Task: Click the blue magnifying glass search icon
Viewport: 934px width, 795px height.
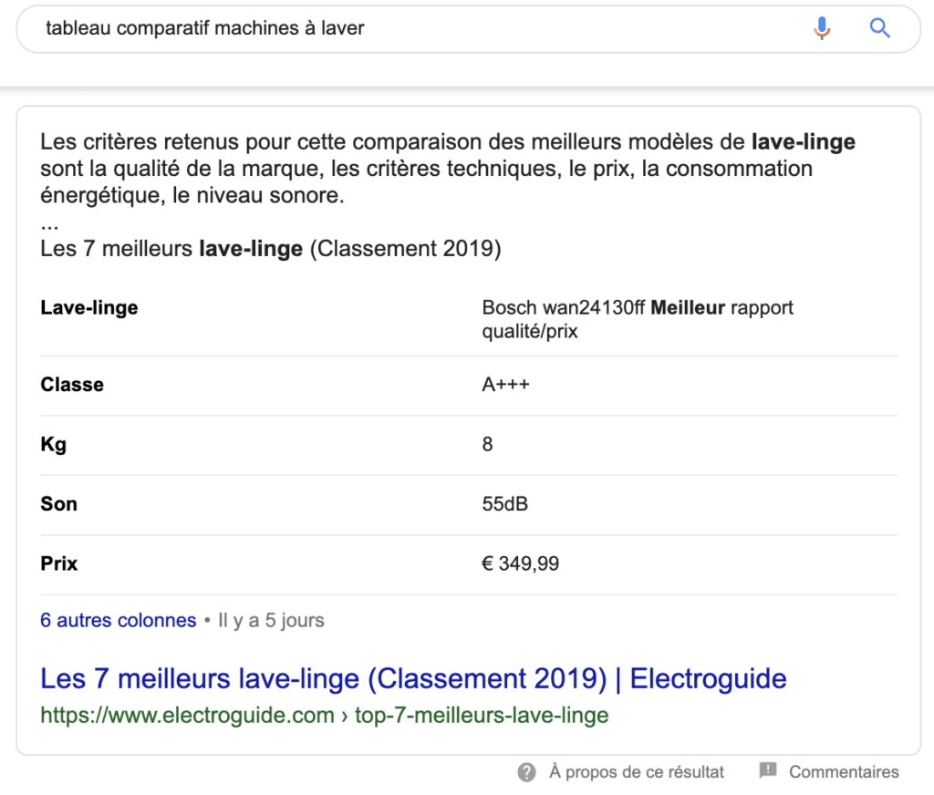Action: tap(879, 28)
